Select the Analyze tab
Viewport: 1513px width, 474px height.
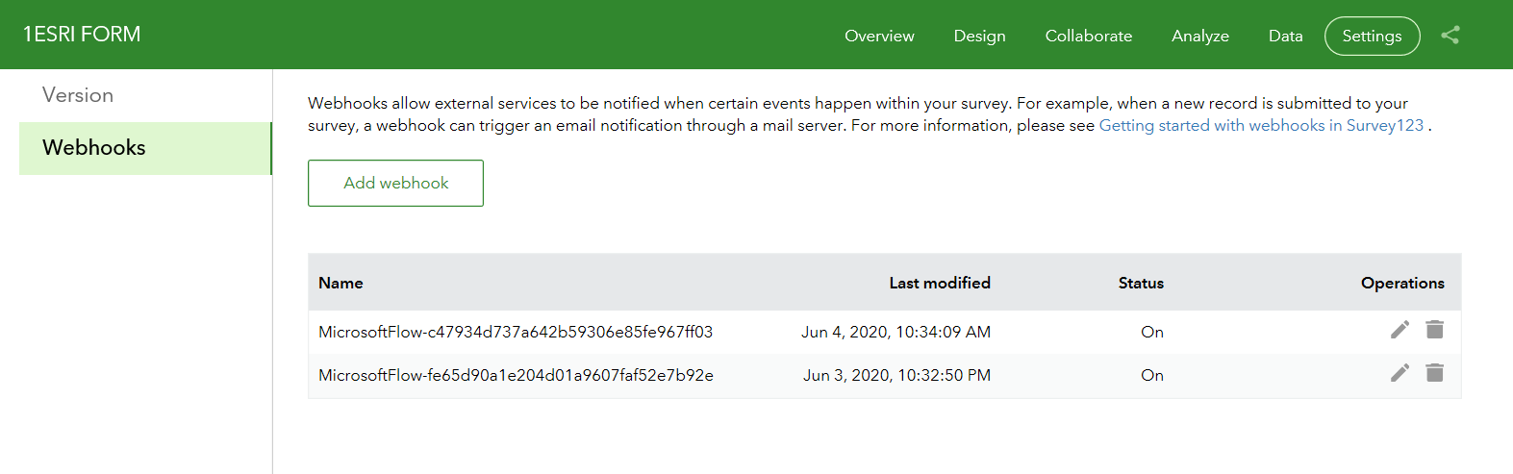tap(1199, 36)
